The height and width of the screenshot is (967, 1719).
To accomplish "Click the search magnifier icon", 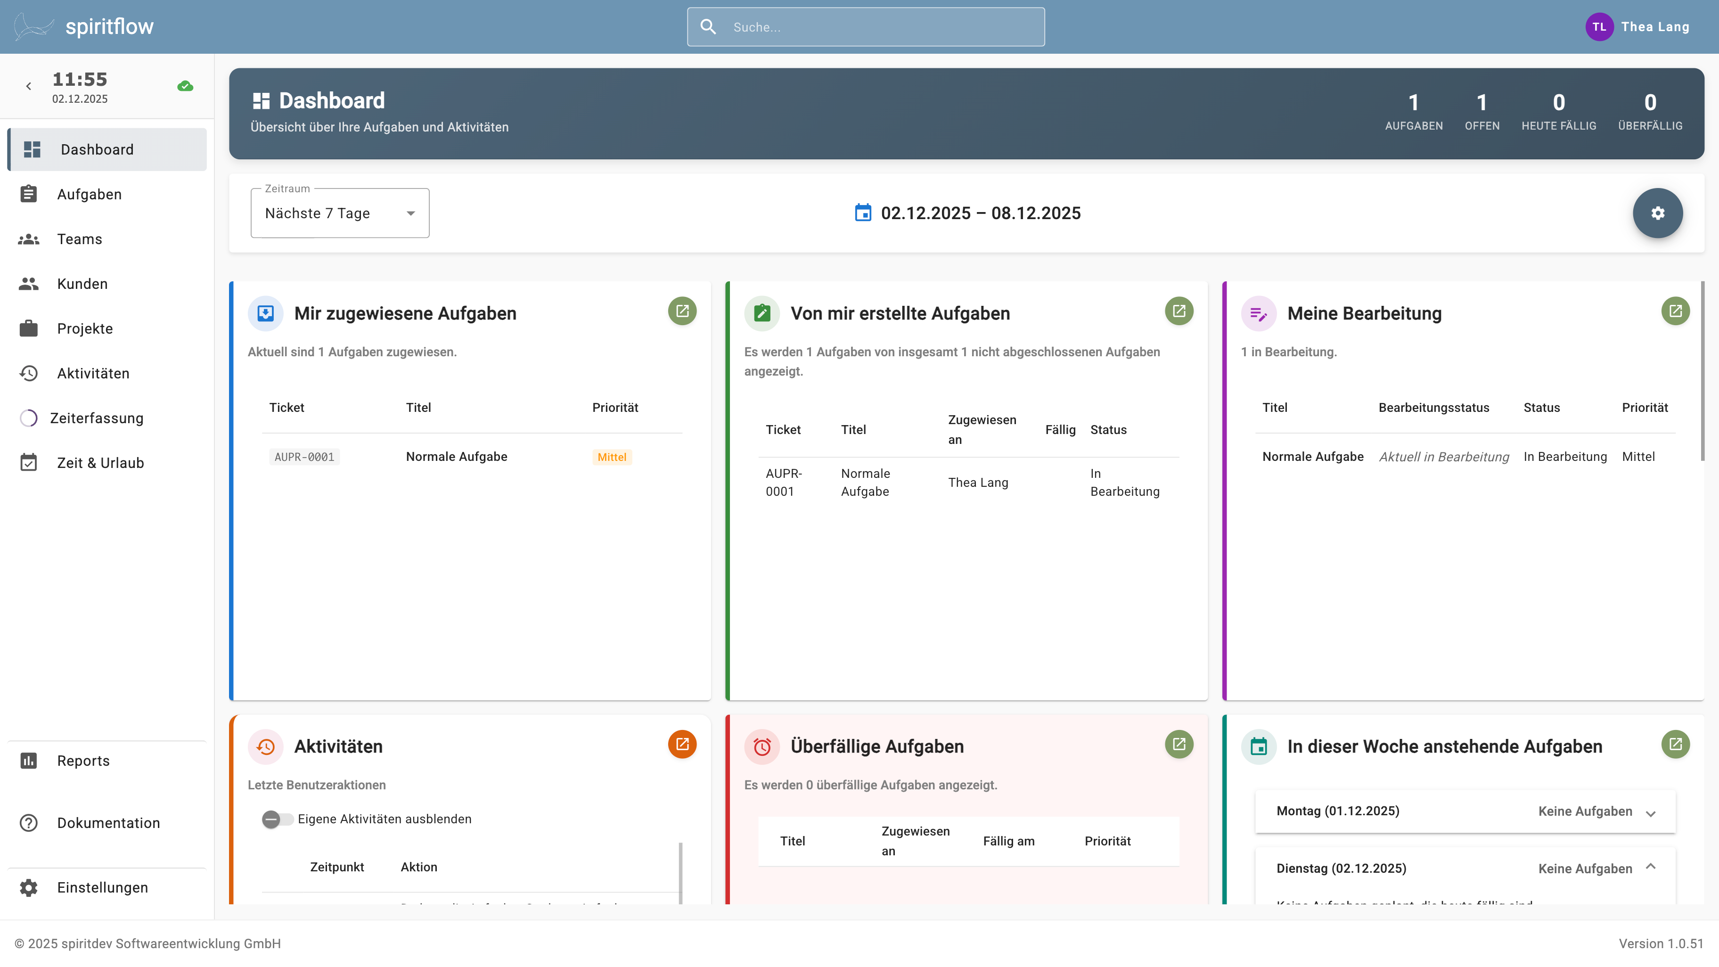I will pyautogui.click(x=708, y=27).
